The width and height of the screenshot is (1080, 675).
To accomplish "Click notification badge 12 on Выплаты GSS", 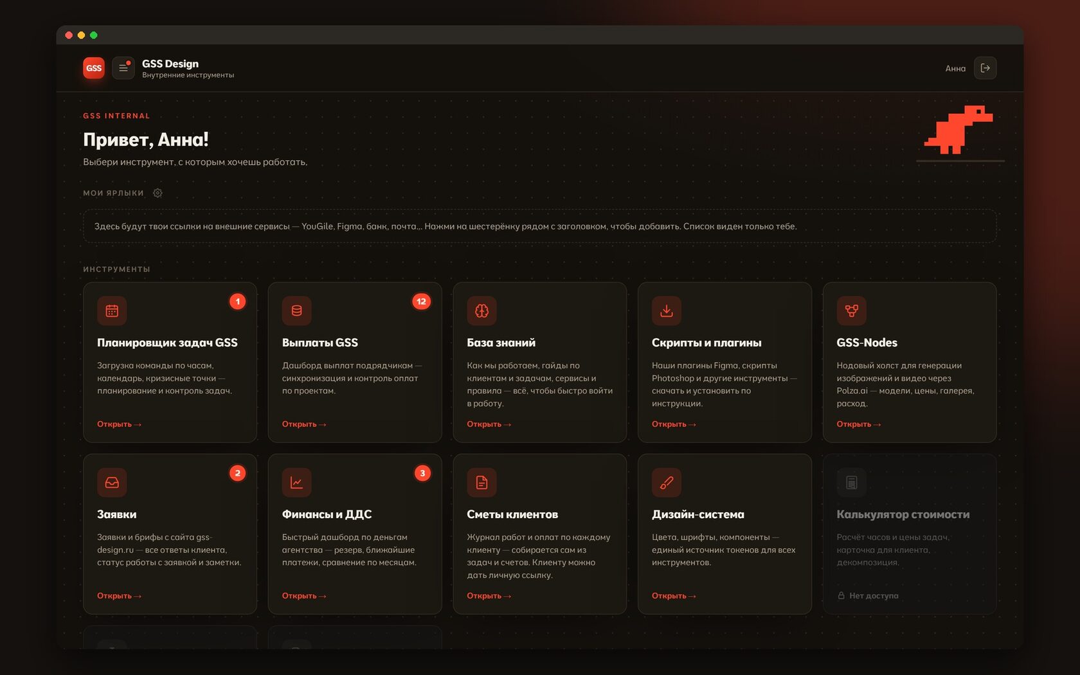I will click(x=422, y=301).
